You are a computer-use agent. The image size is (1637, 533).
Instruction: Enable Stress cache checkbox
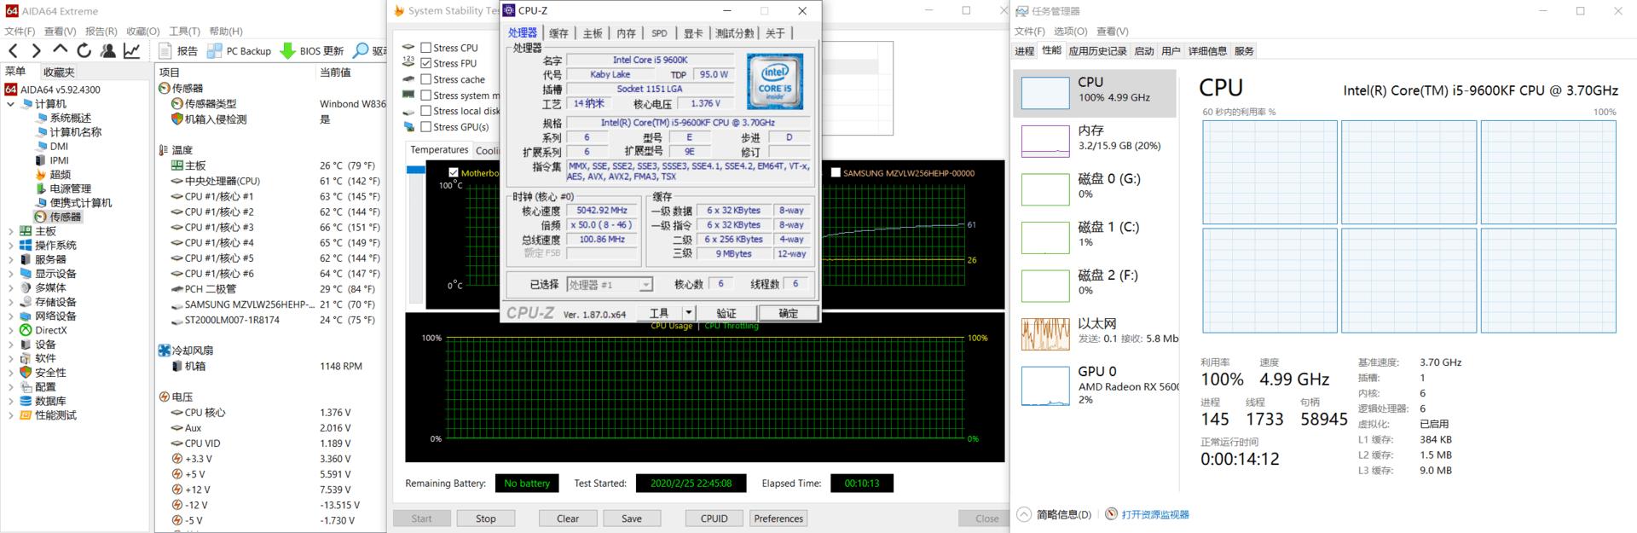click(425, 79)
